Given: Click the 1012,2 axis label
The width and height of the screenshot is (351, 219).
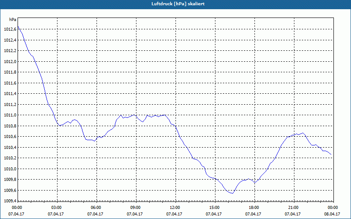Looking at the screenshot, I should click(10, 51).
